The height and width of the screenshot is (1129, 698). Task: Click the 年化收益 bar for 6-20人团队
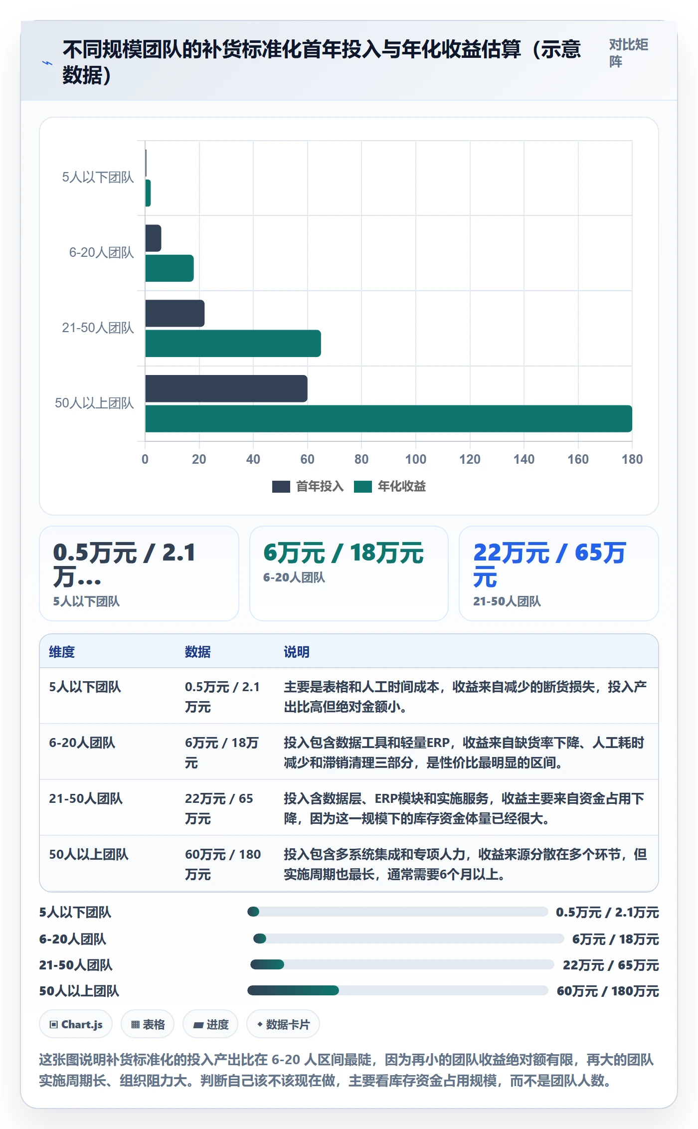(170, 268)
